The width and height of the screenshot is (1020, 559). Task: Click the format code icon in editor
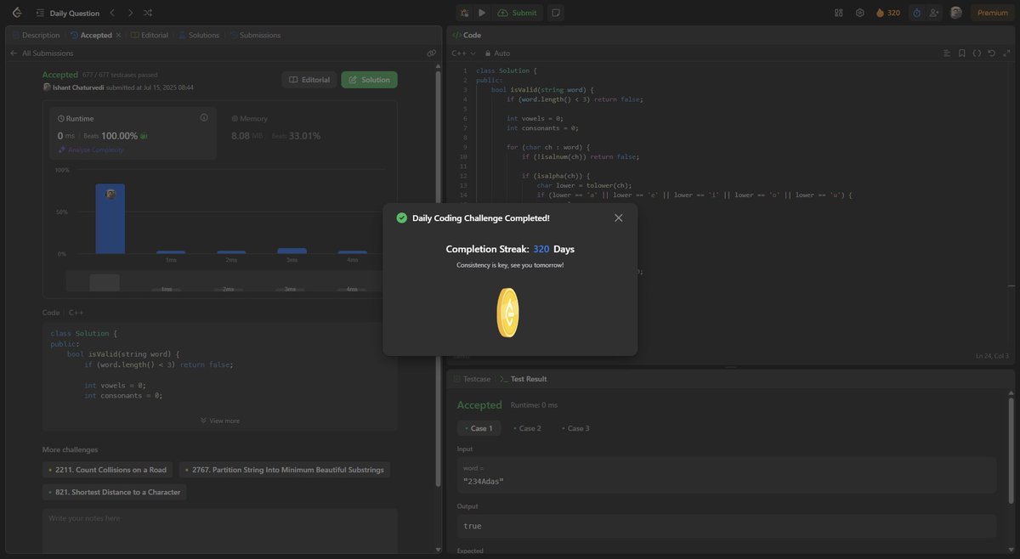pyautogui.click(x=947, y=53)
